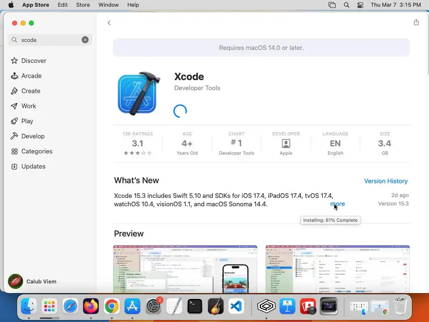Click the Size 3.4 GB stat
Image resolution: width=429 pixels, height=322 pixels.
pos(385,143)
